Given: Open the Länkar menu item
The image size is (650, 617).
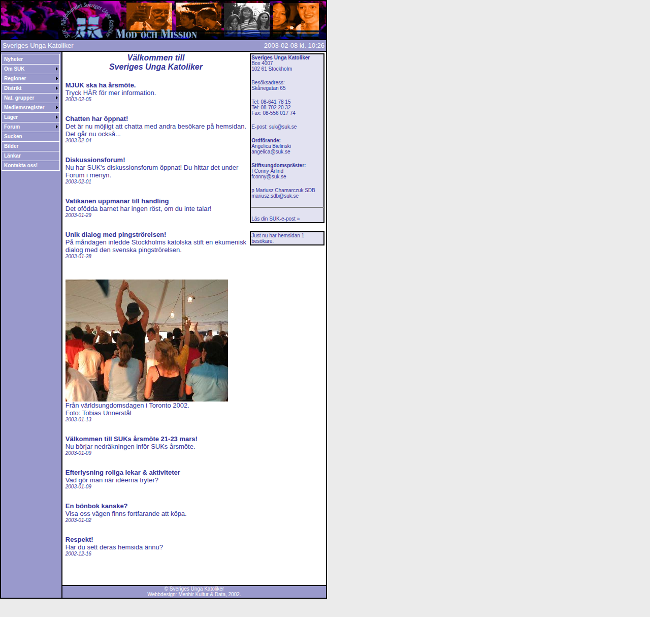Looking at the screenshot, I should pos(30,156).
